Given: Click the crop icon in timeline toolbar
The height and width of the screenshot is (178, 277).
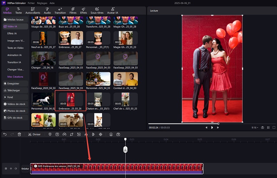Looking at the screenshot, I should (x=71, y=134).
